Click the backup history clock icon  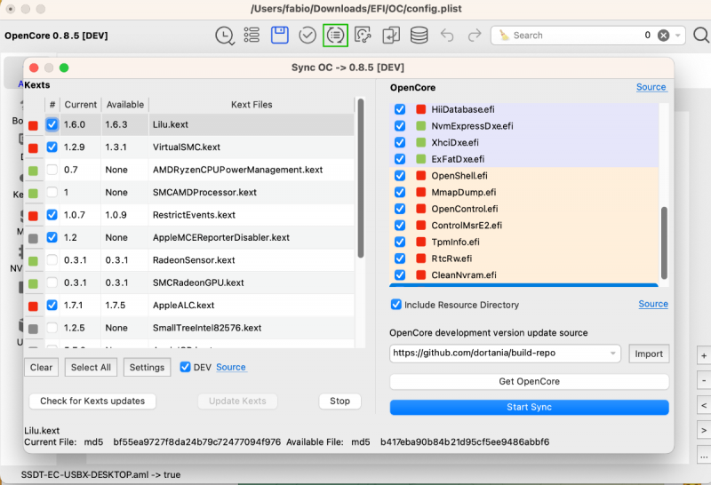pyautogui.click(x=225, y=36)
